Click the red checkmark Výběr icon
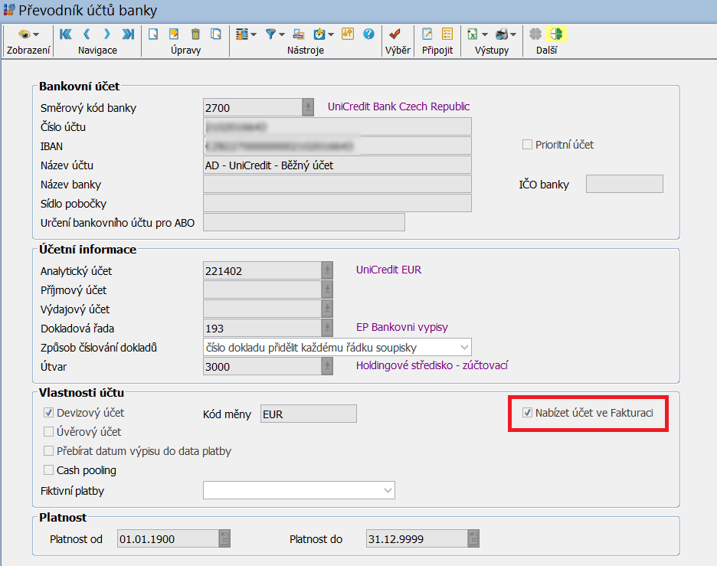The width and height of the screenshot is (717, 566). pos(395,34)
